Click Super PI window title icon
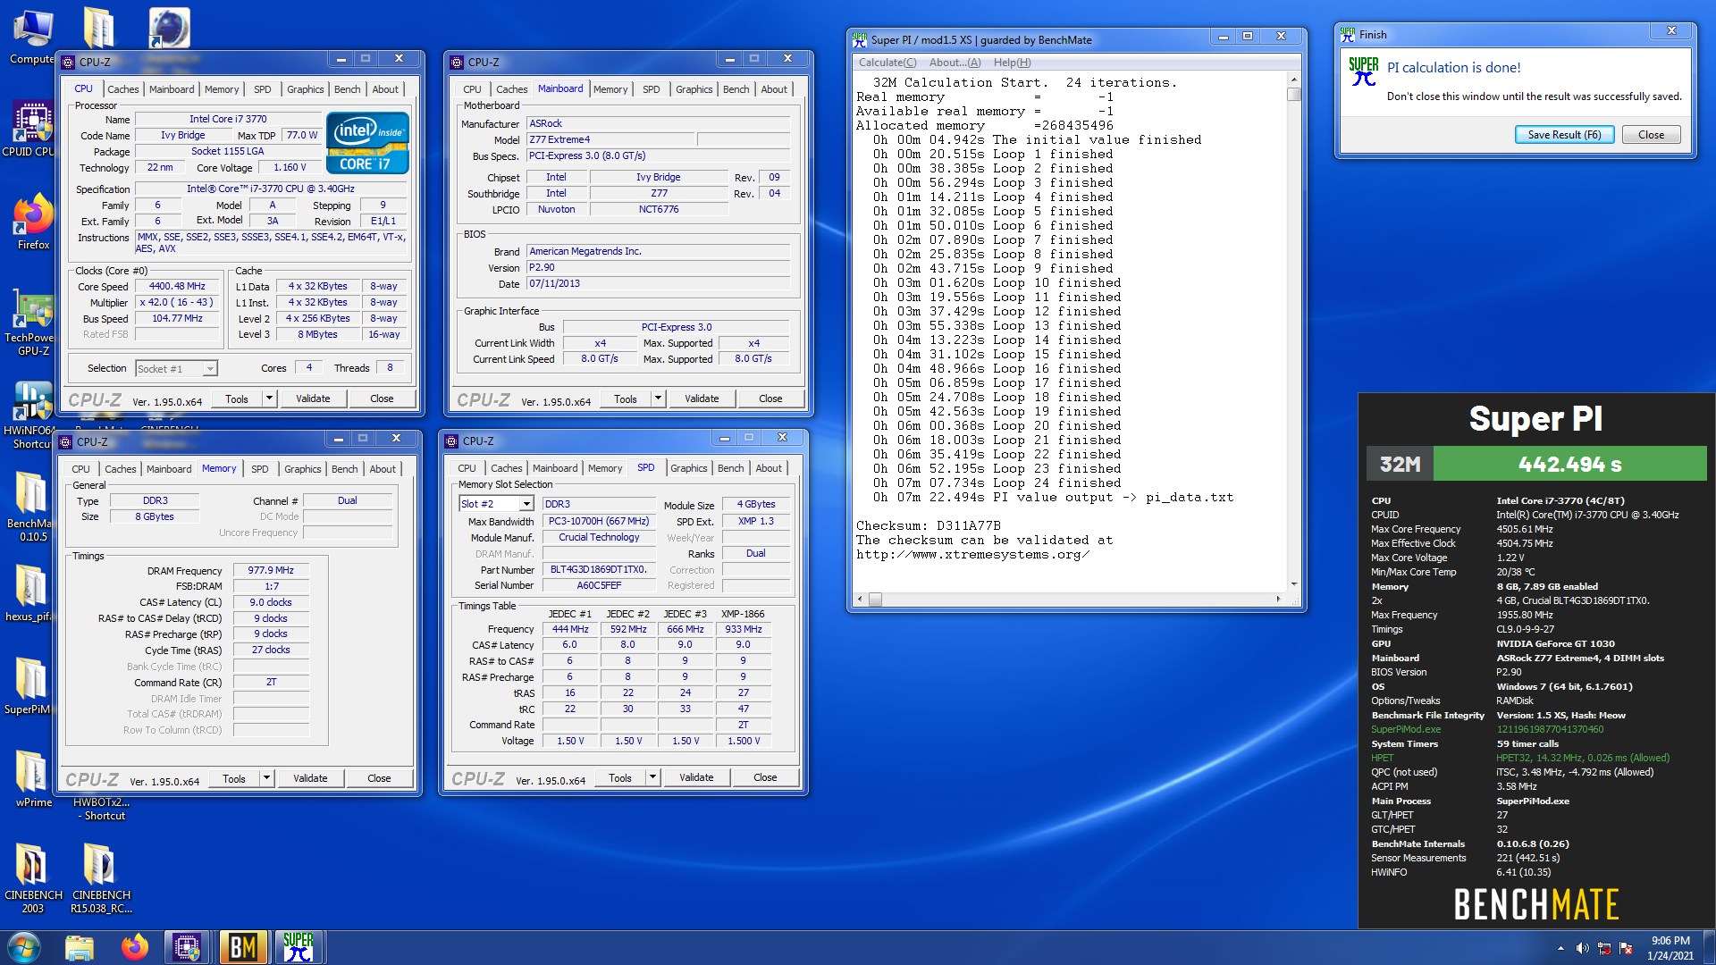Viewport: 1716px width, 965px height. click(860, 39)
